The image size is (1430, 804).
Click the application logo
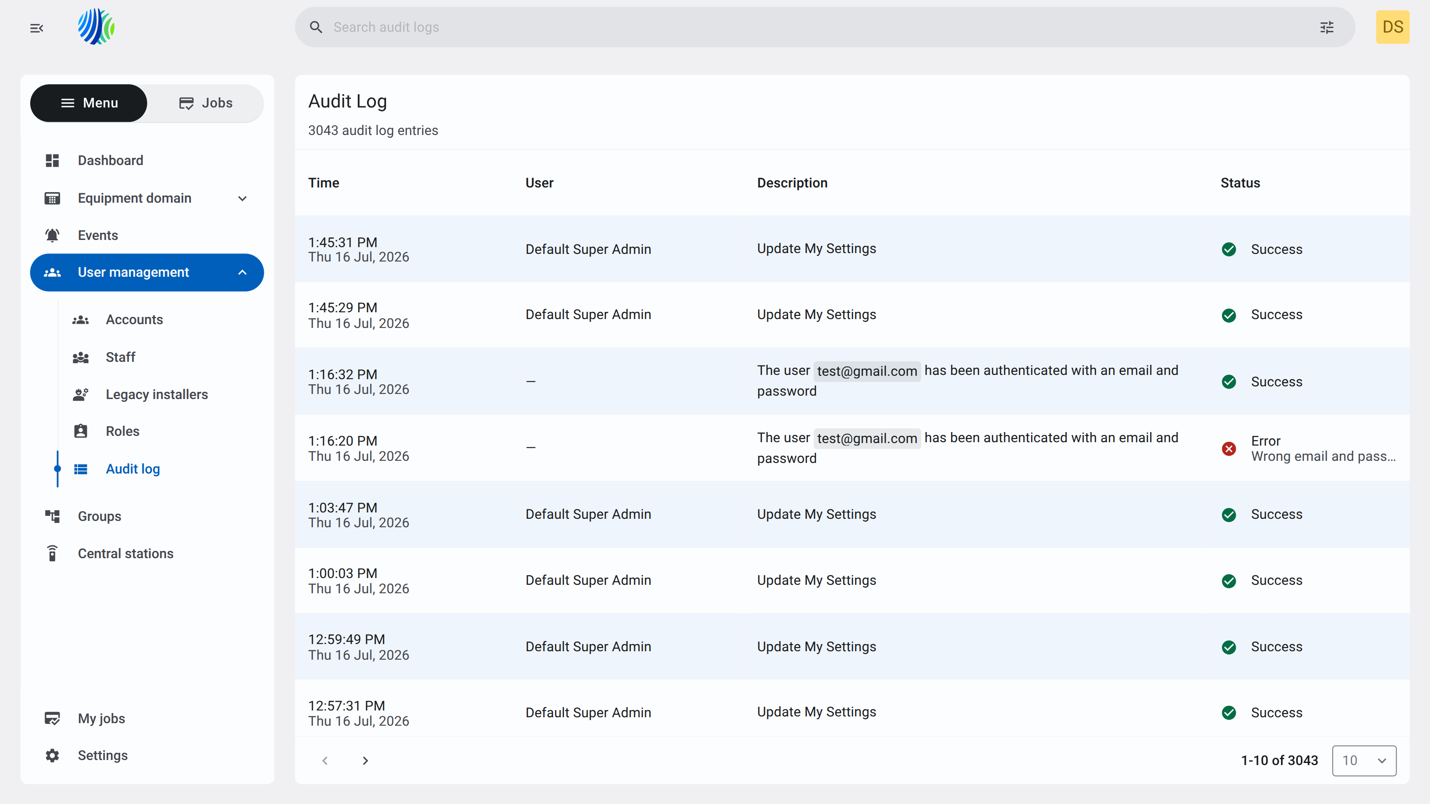(96, 27)
